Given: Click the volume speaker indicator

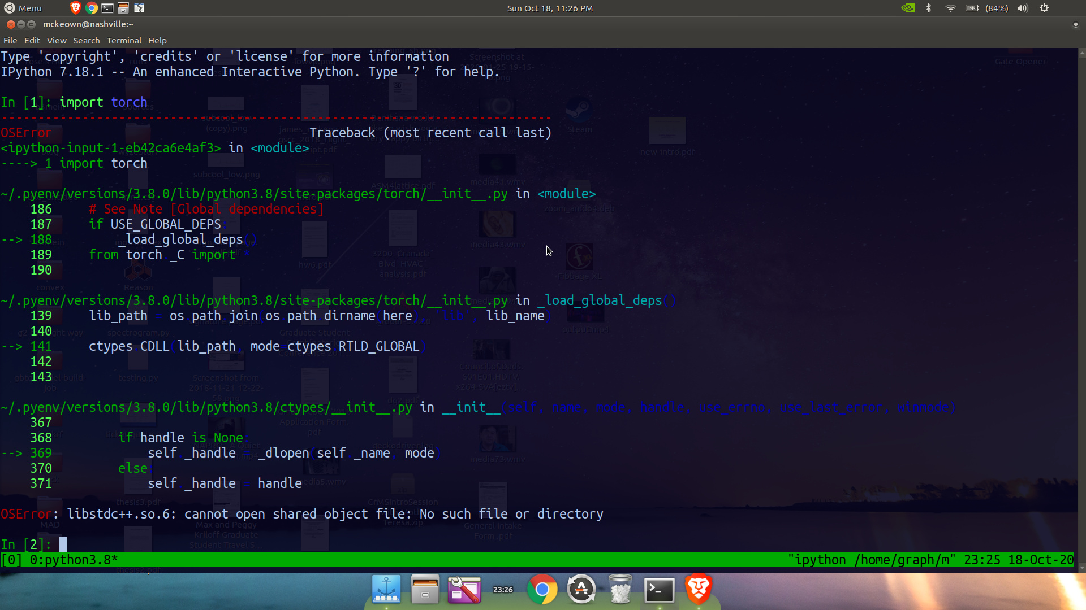Looking at the screenshot, I should click(x=1022, y=8).
